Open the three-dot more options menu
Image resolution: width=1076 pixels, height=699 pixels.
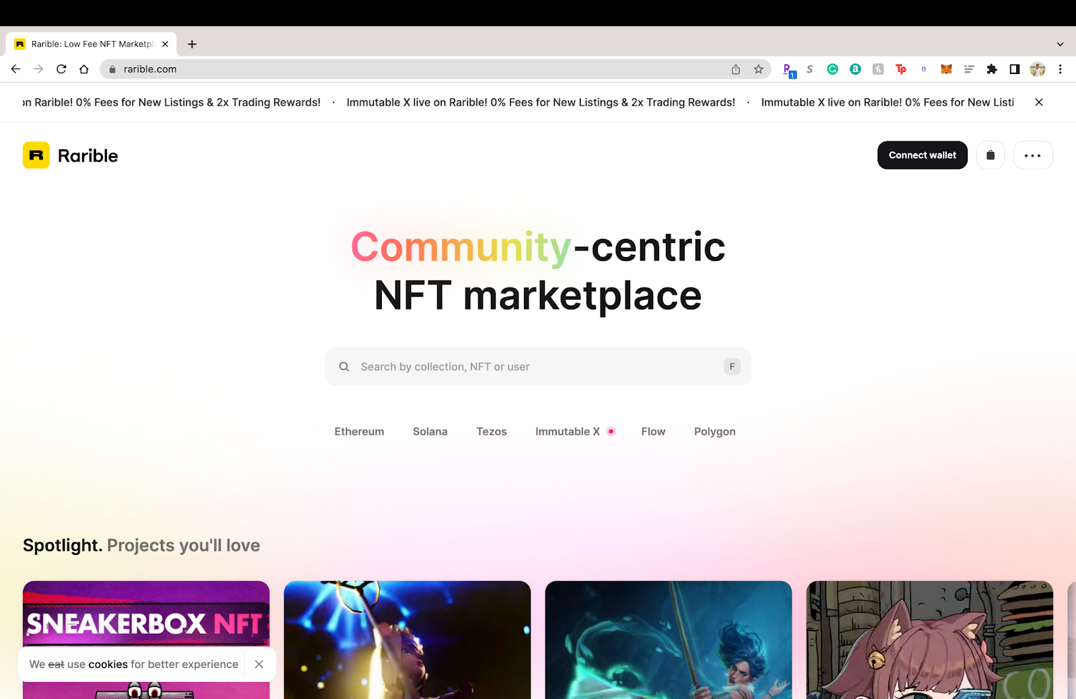tap(1033, 155)
